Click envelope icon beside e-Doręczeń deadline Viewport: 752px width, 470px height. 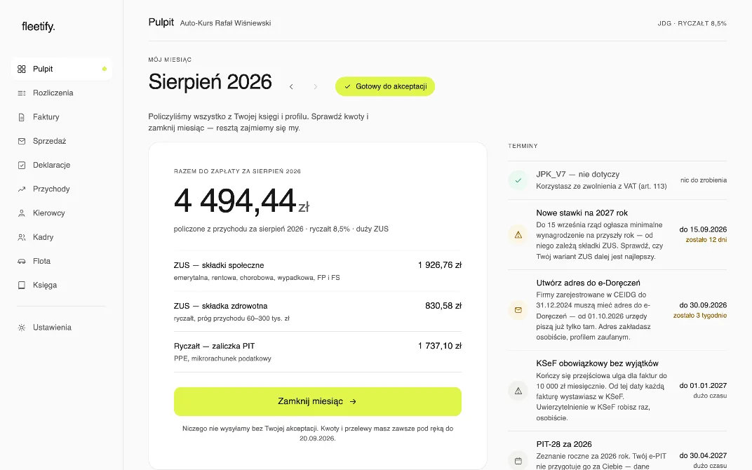518,310
